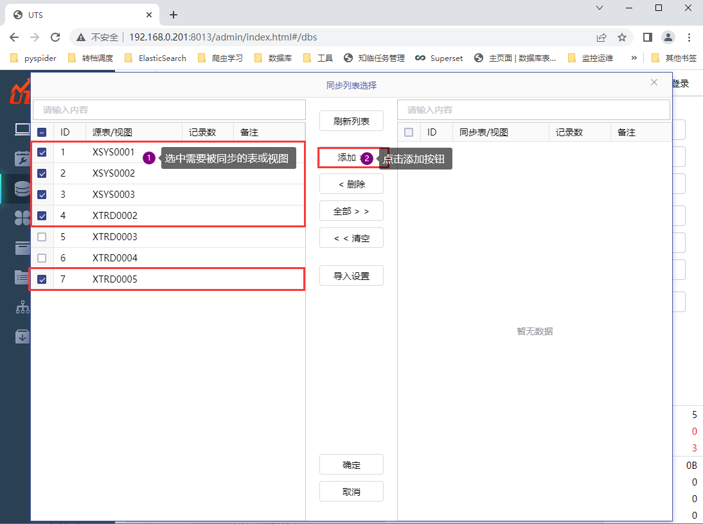Close the sync list selection dialog

coord(654,82)
